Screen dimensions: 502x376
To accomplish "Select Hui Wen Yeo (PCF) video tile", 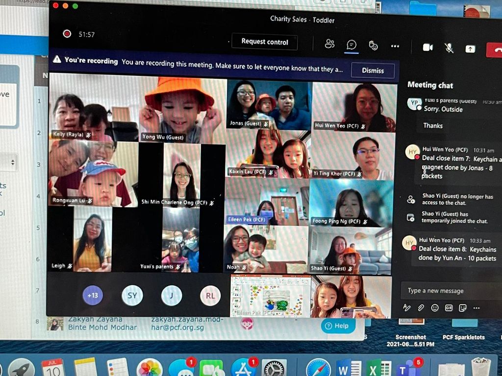I will click(354, 107).
